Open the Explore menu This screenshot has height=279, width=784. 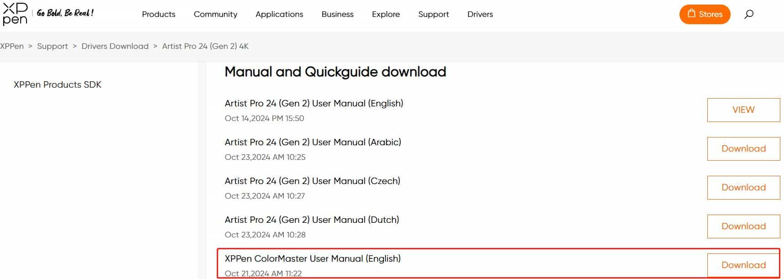click(386, 14)
